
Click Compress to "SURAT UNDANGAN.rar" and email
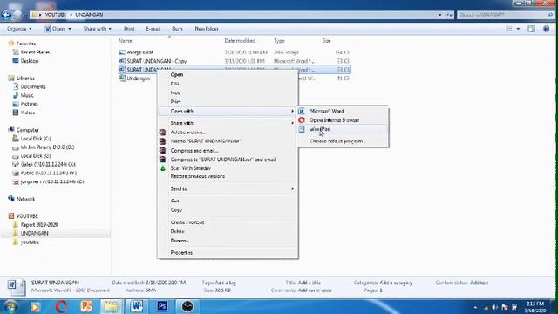(228, 160)
